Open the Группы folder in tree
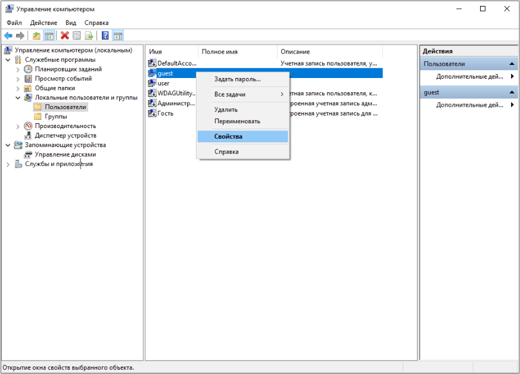This screenshot has width=520, height=374. pos(55,117)
